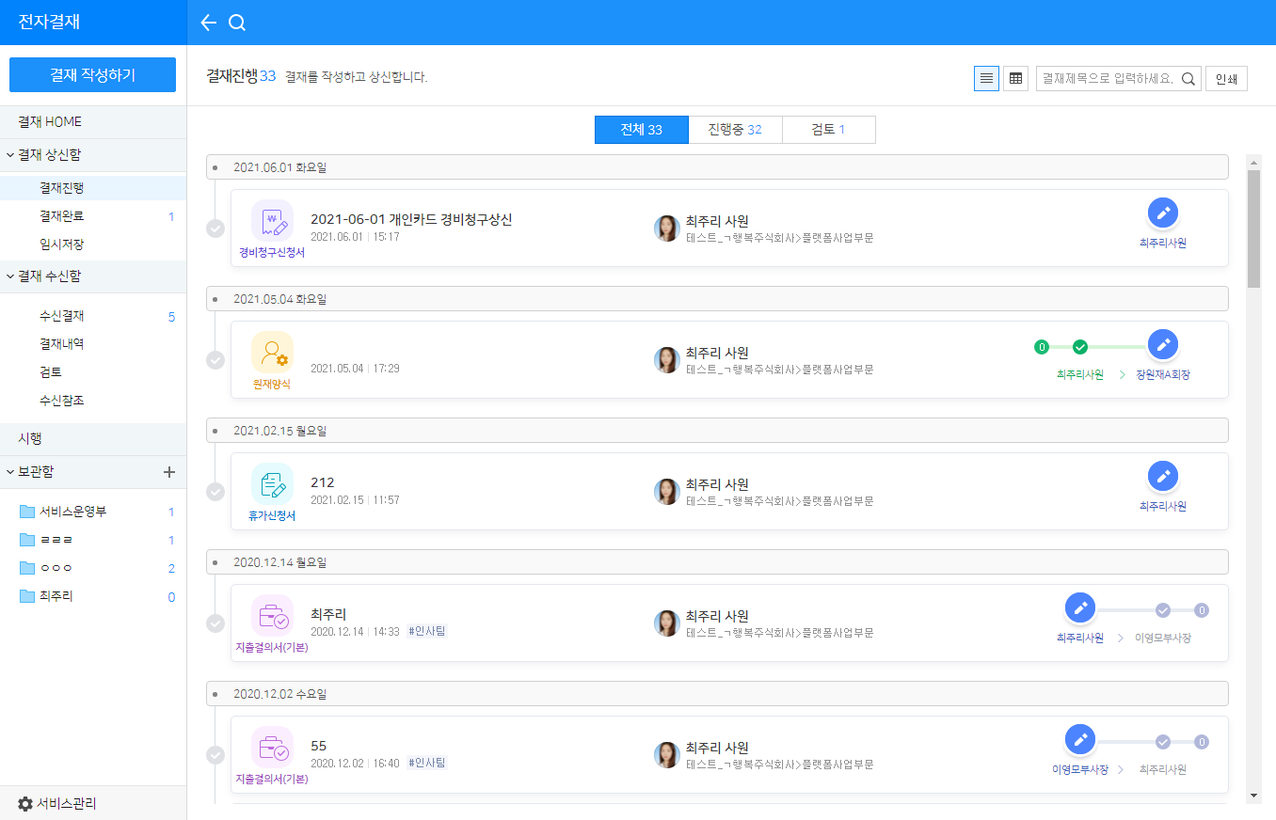Focus the 결재제목 search input field

pyautogui.click(x=1107, y=79)
